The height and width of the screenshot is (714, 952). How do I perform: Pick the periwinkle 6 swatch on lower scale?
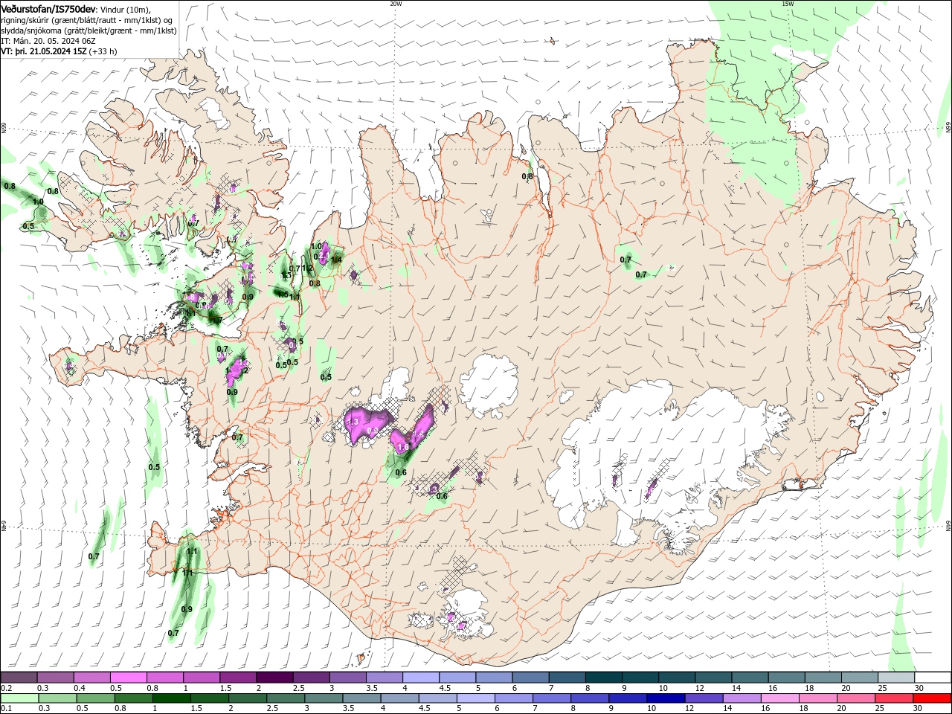513,698
